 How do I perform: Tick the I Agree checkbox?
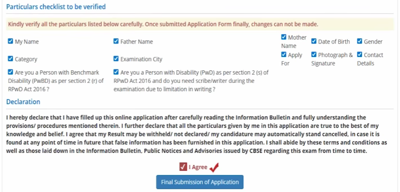coord(183,167)
